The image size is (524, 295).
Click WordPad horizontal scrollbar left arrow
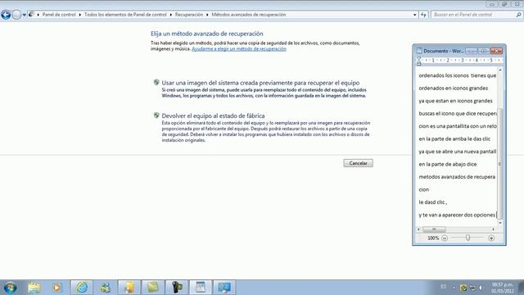pyautogui.click(x=418, y=229)
